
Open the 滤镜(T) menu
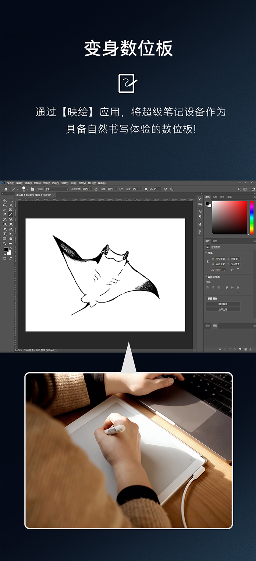point(64,183)
